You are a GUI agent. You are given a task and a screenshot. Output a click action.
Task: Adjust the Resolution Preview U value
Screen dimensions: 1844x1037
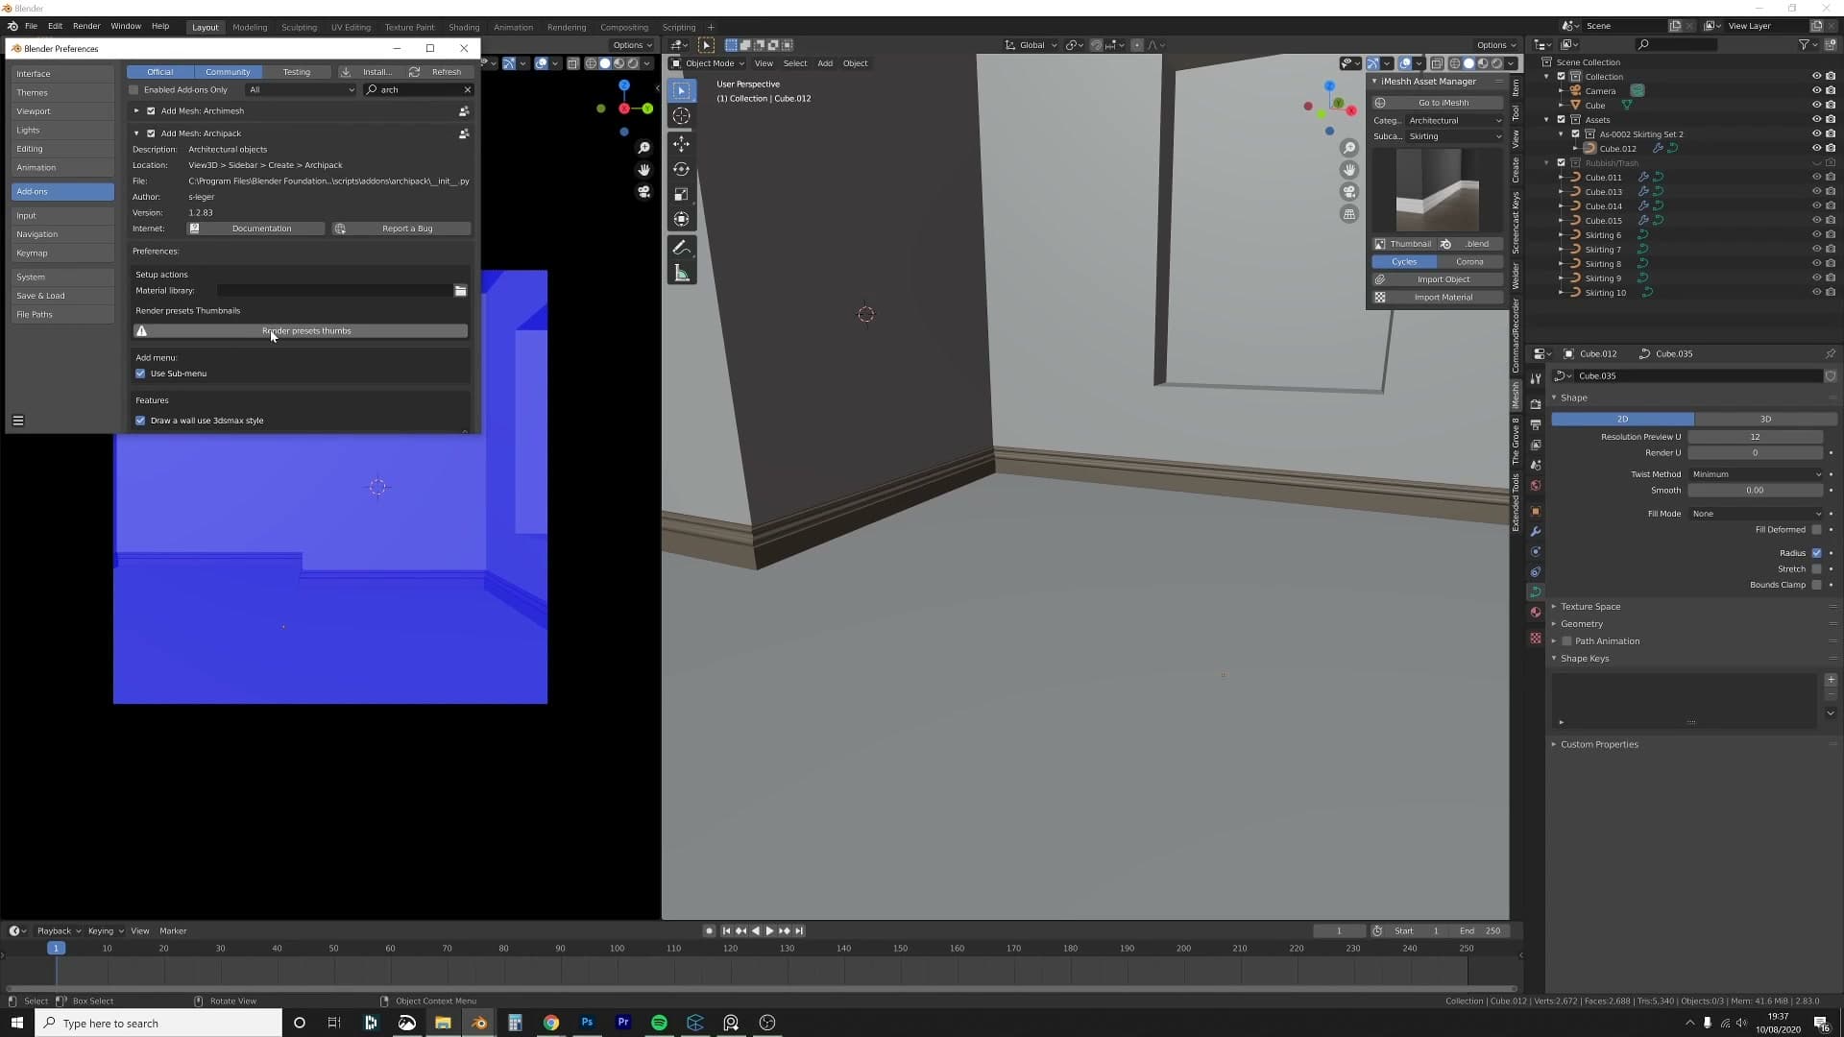click(1756, 437)
